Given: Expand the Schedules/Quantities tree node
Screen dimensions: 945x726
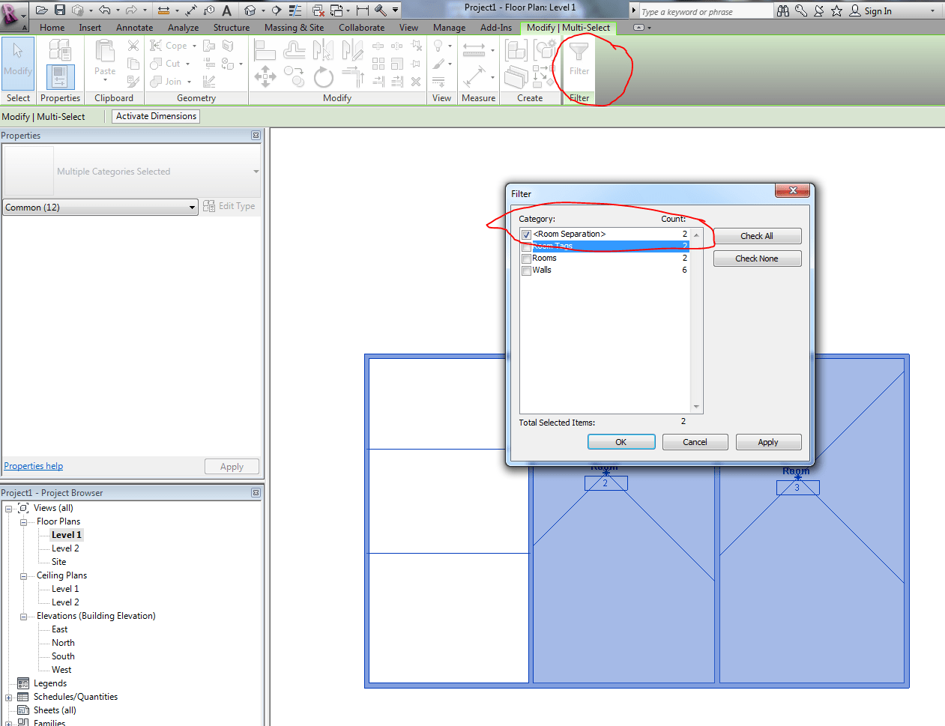Looking at the screenshot, I should pyautogui.click(x=9, y=697).
